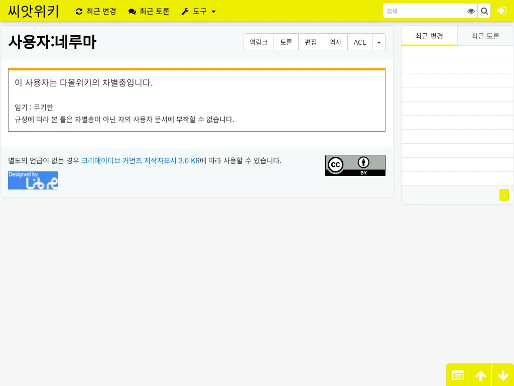Open the 최근 토론 speech bubble icon
The height and width of the screenshot is (386, 514).
(132, 11)
